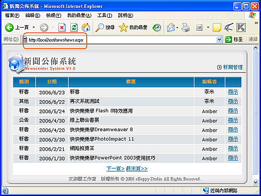Click the vertical scrollbar thumb

[255, 112]
